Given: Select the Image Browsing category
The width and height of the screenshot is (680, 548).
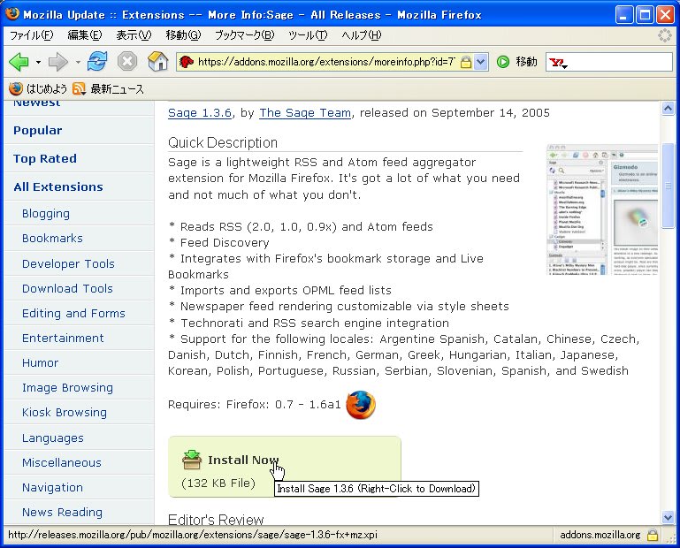Looking at the screenshot, I should pos(68,388).
